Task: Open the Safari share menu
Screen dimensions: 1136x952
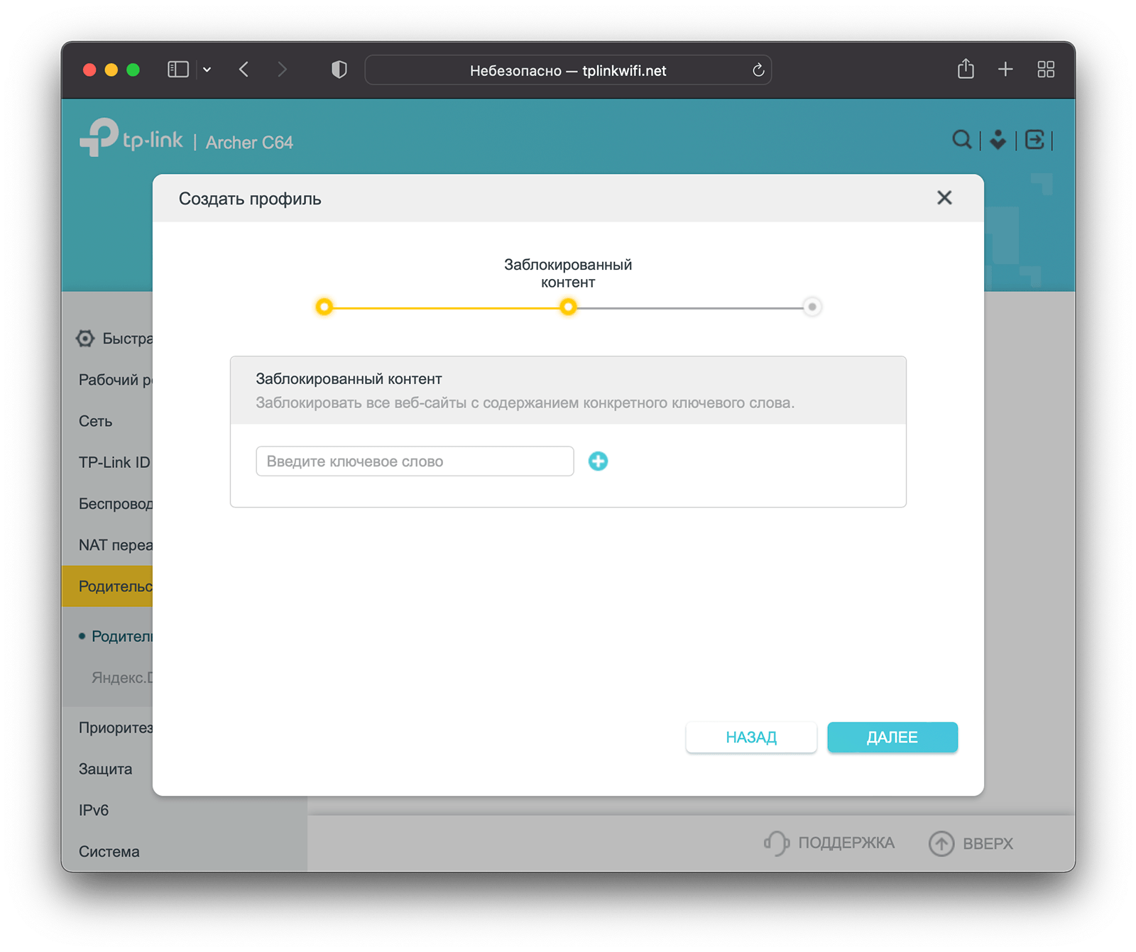Action: (x=965, y=70)
